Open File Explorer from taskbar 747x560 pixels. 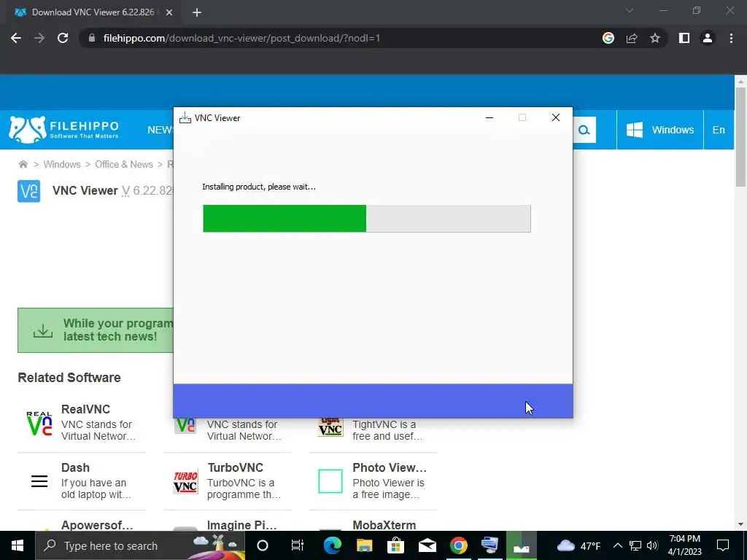pyautogui.click(x=364, y=545)
